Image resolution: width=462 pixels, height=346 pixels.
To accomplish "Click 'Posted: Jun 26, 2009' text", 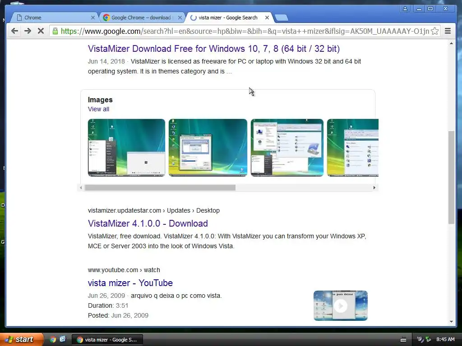I will tap(118, 315).
